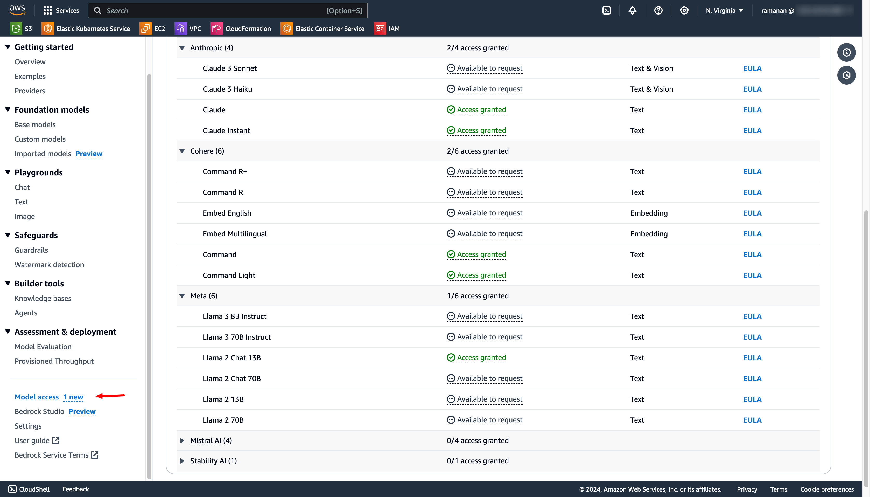The height and width of the screenshot is (497, 870).
Task: Collapse the Anthropic (4) provider group
Action: coord(182,48)
